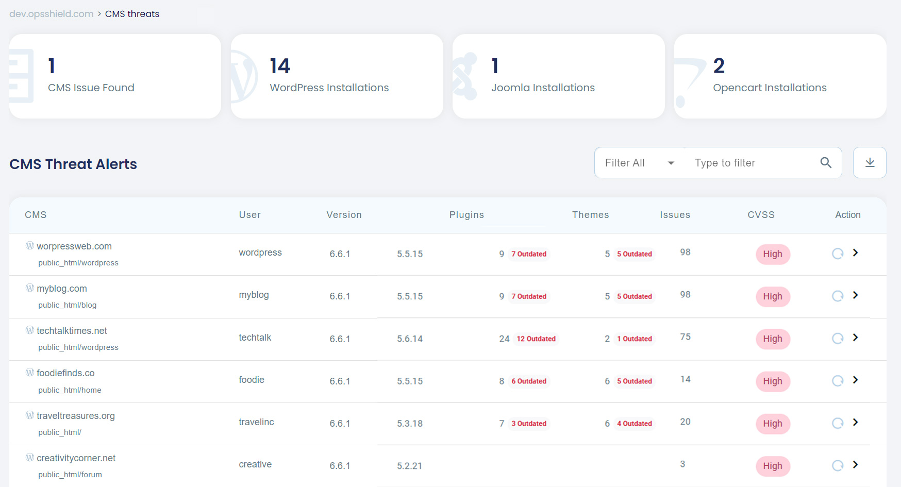901x487 pixels.
Task: Click the 12 Outdated plugins tag
Action: 536,339
